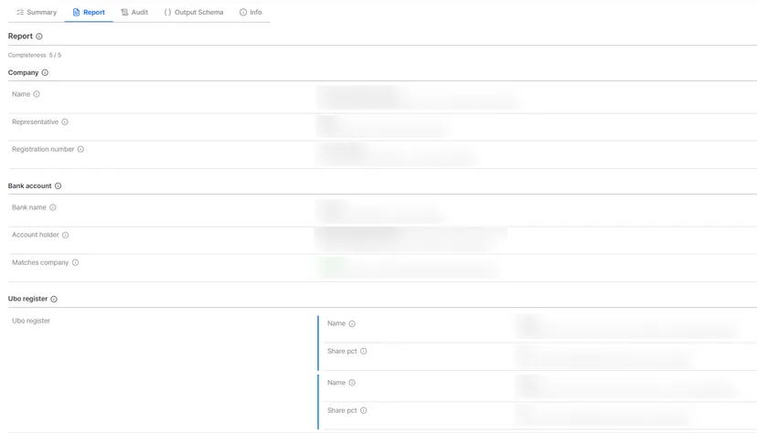Image resolution: width=757 pixels, height=433 pixels.
Task: Switch to the Audit tab
Action: tap(134, 12)
